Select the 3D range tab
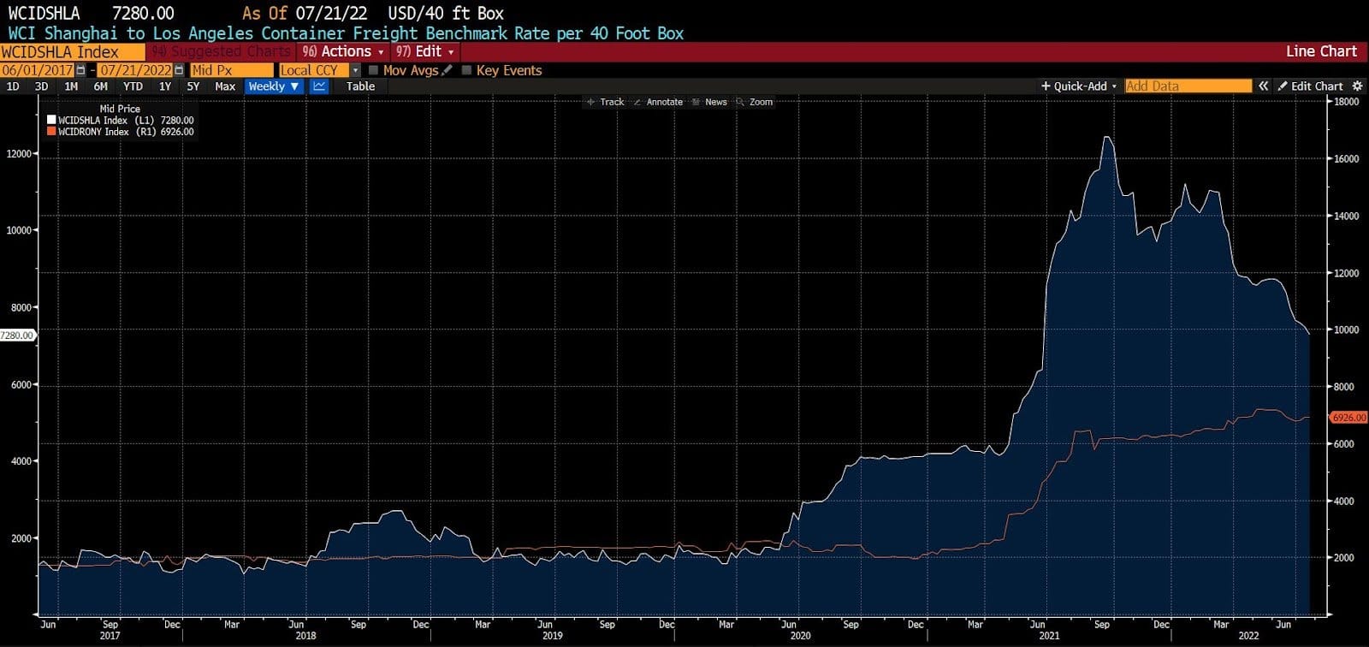This screenshot has width=1369, height=647. (x=41, y=86)
